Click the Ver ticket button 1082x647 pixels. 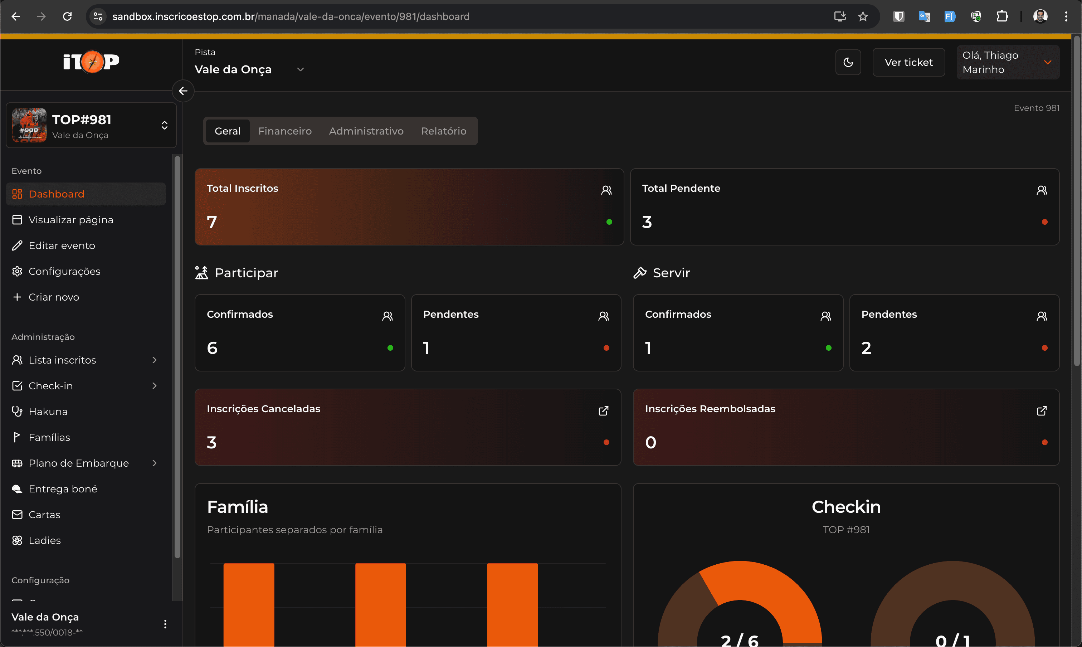tap(908, 62)
